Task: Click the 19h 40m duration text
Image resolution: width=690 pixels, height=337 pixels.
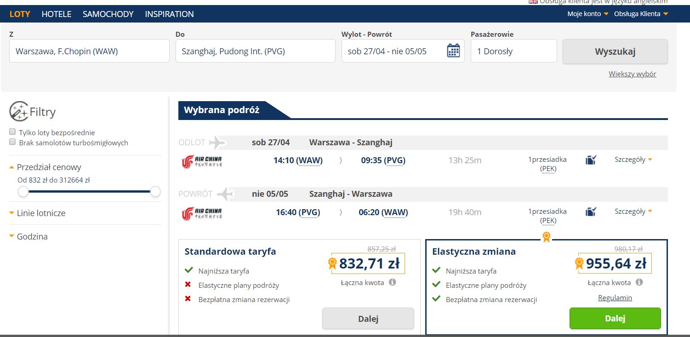Action: 465,212
